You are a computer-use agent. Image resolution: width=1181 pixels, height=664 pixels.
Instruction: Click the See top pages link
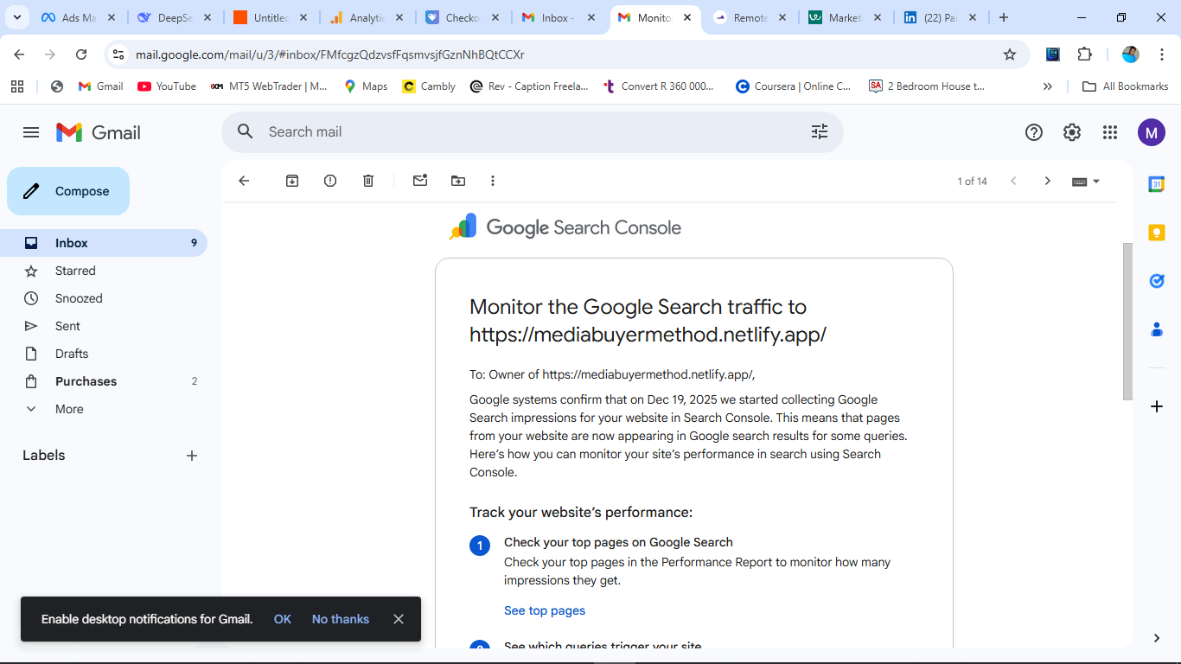coord(545,610)
